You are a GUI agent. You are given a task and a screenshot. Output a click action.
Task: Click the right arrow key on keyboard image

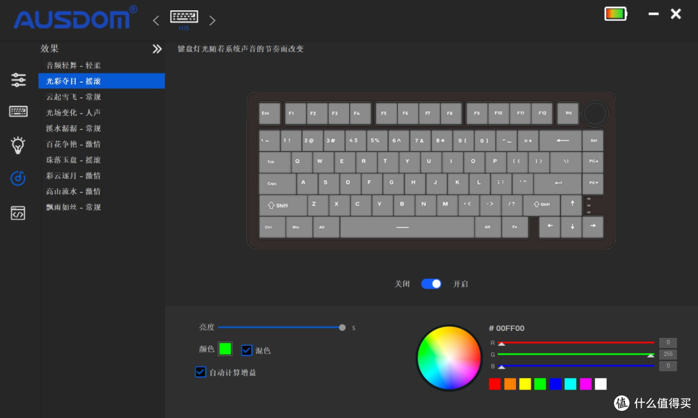click(593, 227)
